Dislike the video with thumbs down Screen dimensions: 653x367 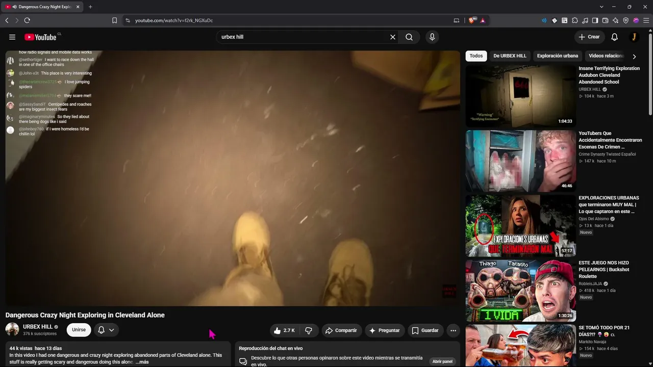(x=309, y=330)
